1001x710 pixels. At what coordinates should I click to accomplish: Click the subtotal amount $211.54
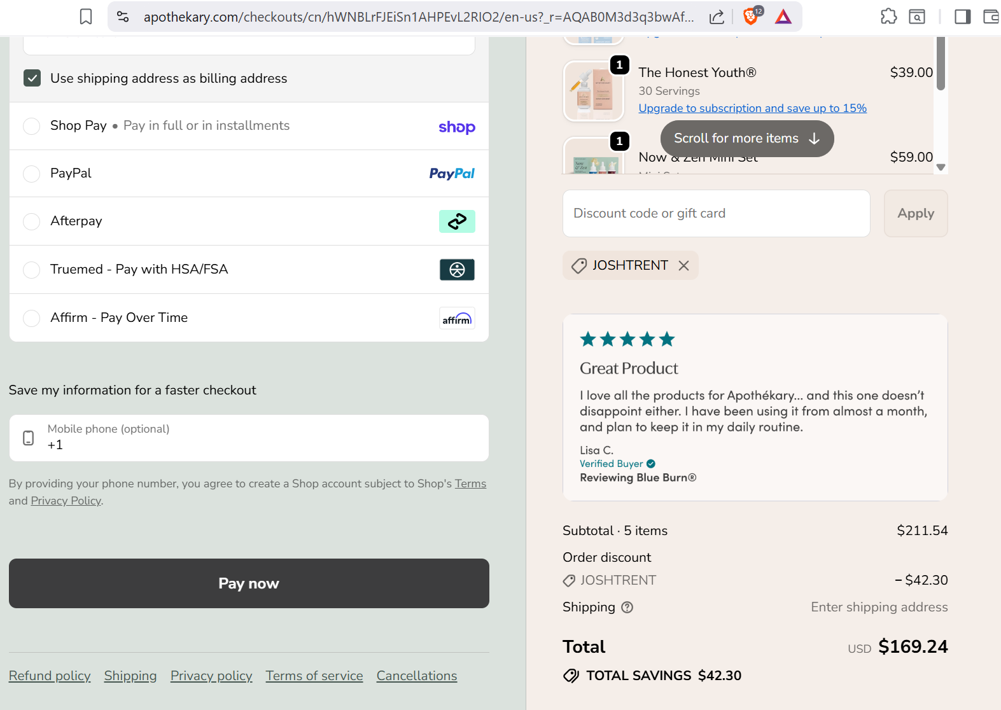point(922,531)
